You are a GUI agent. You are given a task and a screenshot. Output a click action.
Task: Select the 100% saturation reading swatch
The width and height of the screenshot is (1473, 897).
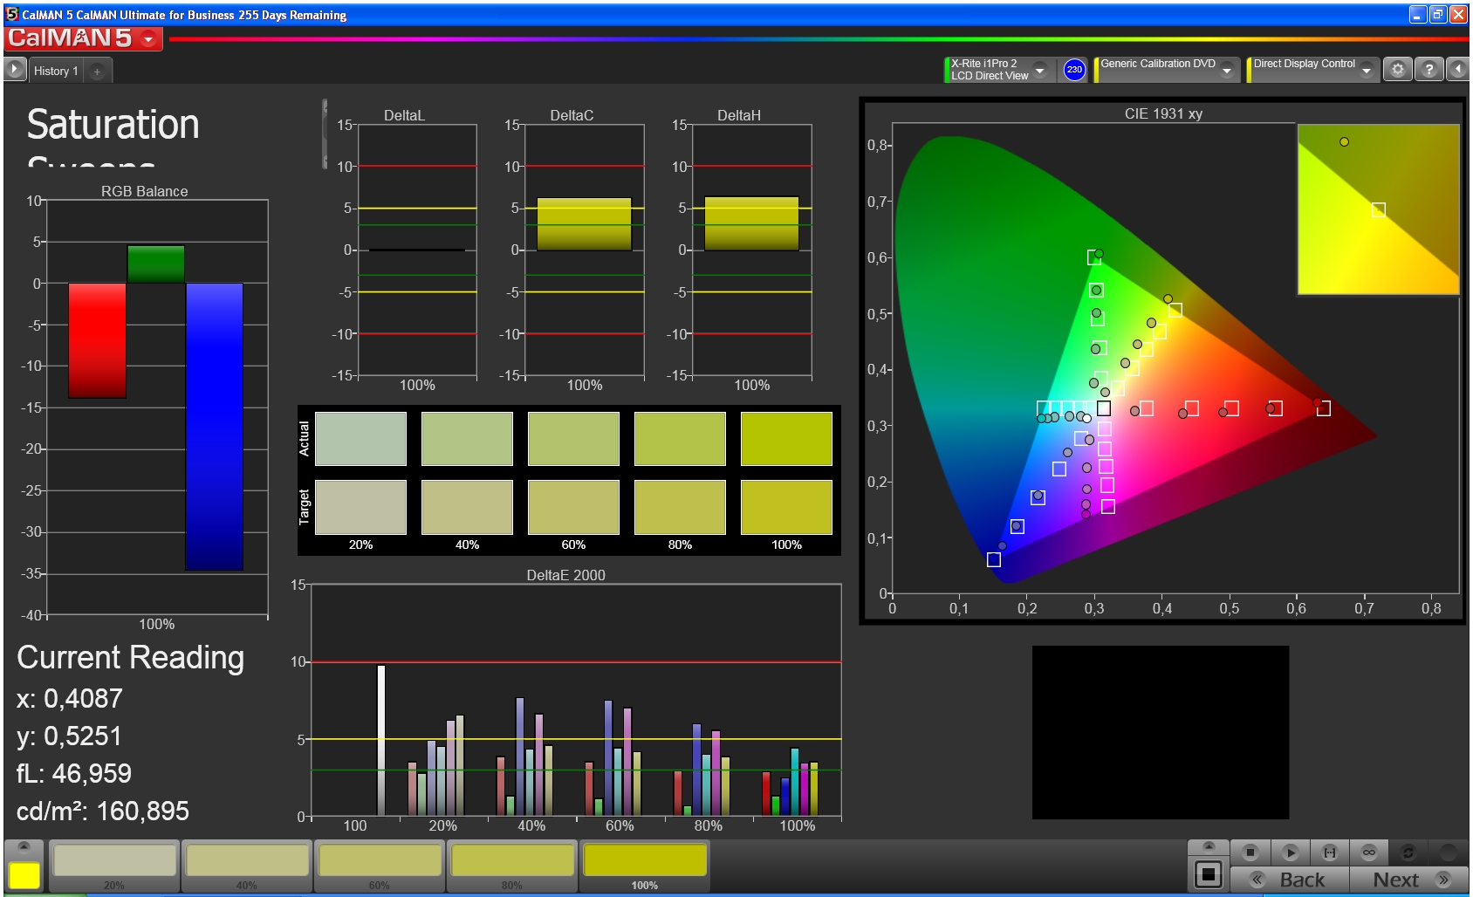(x=645, y=866)
